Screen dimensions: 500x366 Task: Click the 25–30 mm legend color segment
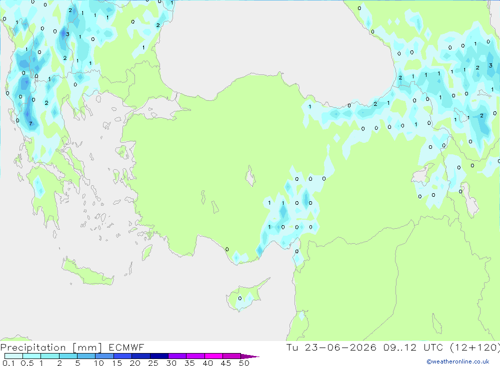coord(159,356)
